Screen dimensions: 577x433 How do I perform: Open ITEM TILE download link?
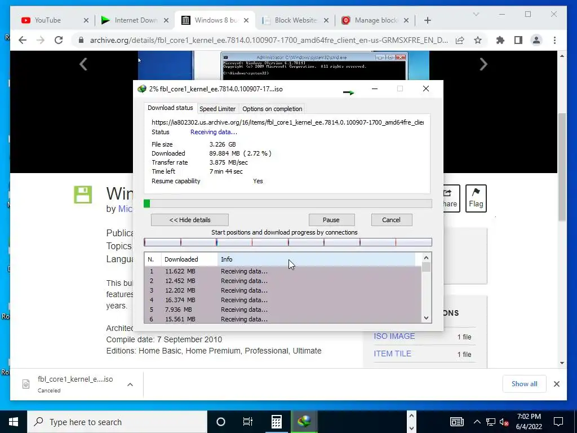coord(392,354)
